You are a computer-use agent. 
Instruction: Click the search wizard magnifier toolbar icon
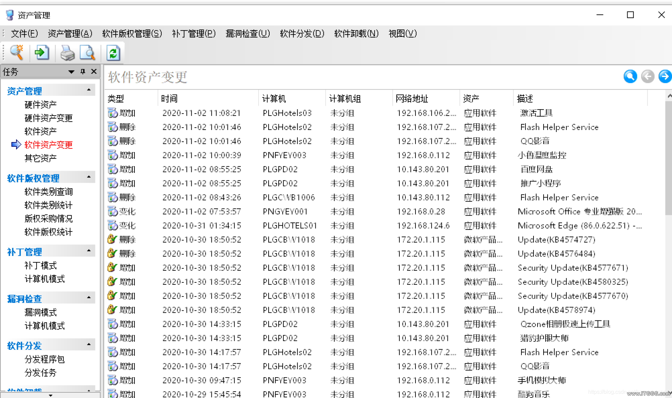[x=16, y=53]
